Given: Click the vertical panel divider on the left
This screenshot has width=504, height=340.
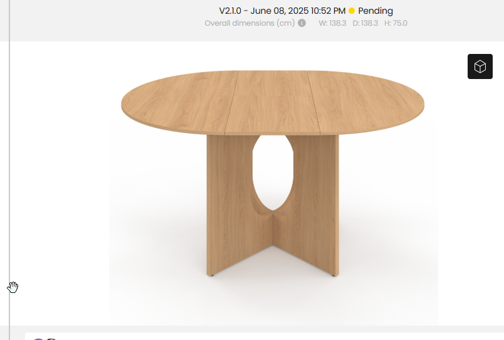Looking at the screenshot, I should click(x=9, y=170).
